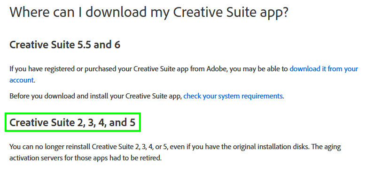Click the text 'If you have registered or purchased'
This screenshot has width=381, height=181.
coord(62,69)
